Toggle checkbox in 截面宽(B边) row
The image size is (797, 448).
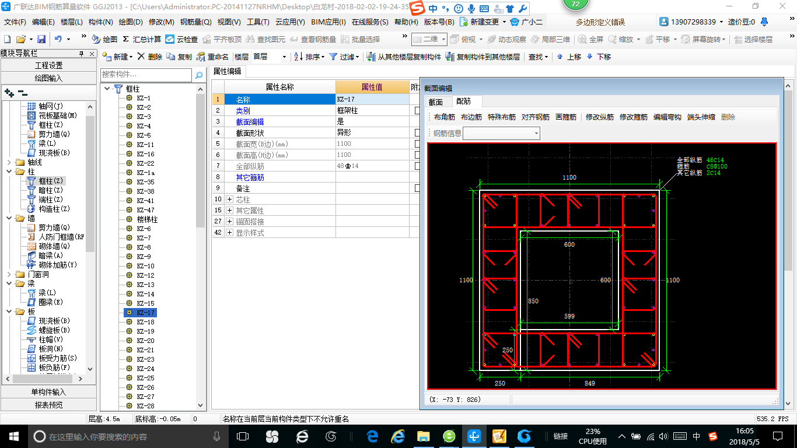418,143
